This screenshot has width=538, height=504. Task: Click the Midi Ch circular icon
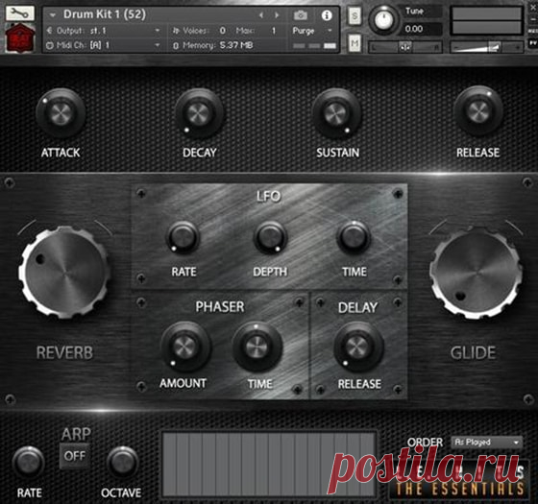tap(50, 45)
